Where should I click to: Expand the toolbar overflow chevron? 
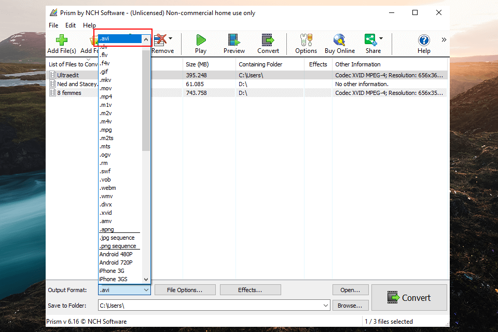point(444,39)
